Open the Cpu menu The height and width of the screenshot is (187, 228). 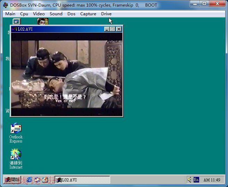[24, 14]
